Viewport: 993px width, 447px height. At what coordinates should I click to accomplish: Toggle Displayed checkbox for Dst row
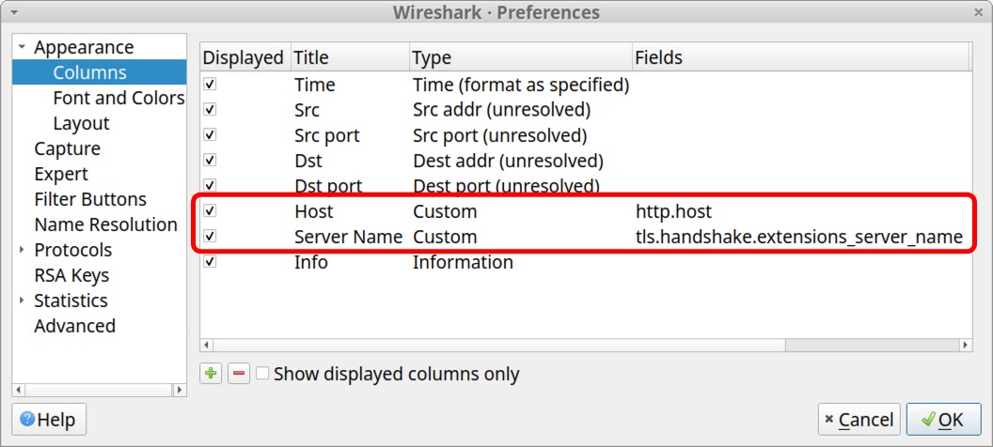pyautogui.click(x=211, y=160)
